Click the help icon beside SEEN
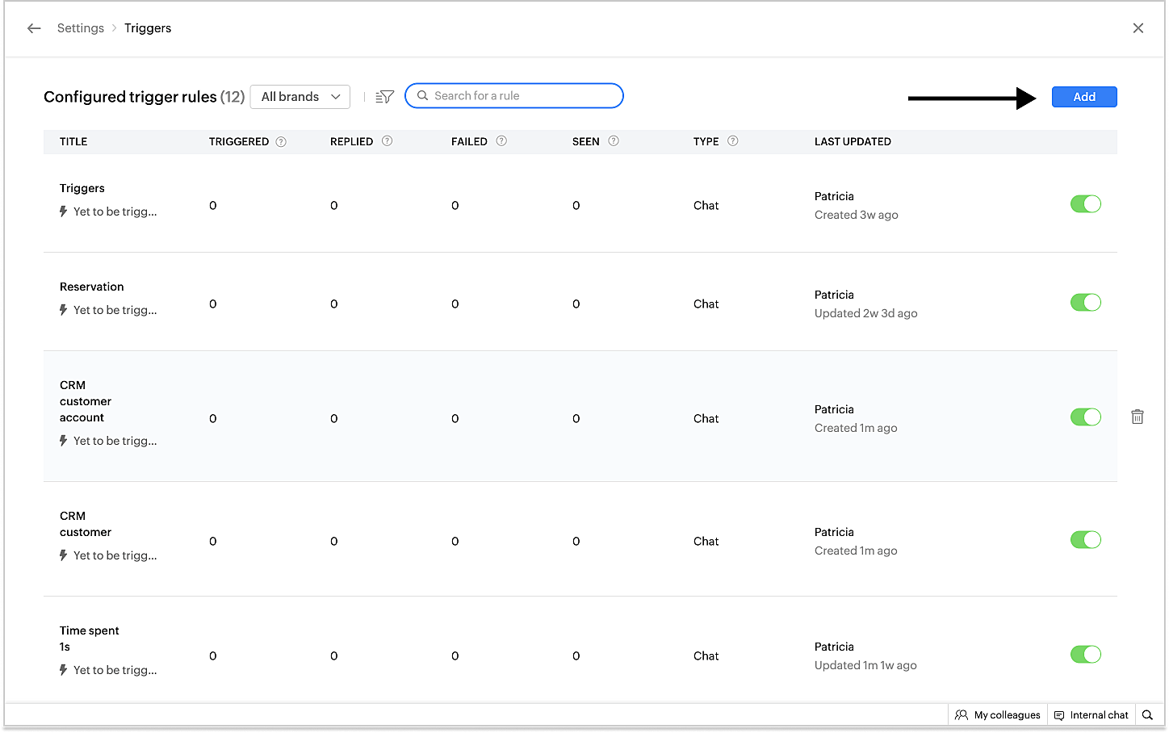This screenshot has width=1169, height=733. coord(614,141)
